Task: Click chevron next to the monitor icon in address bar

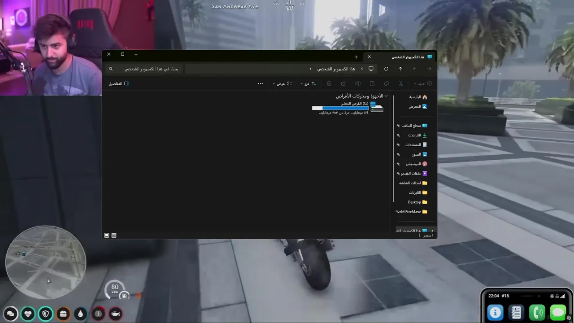Action: pos(362,69)
